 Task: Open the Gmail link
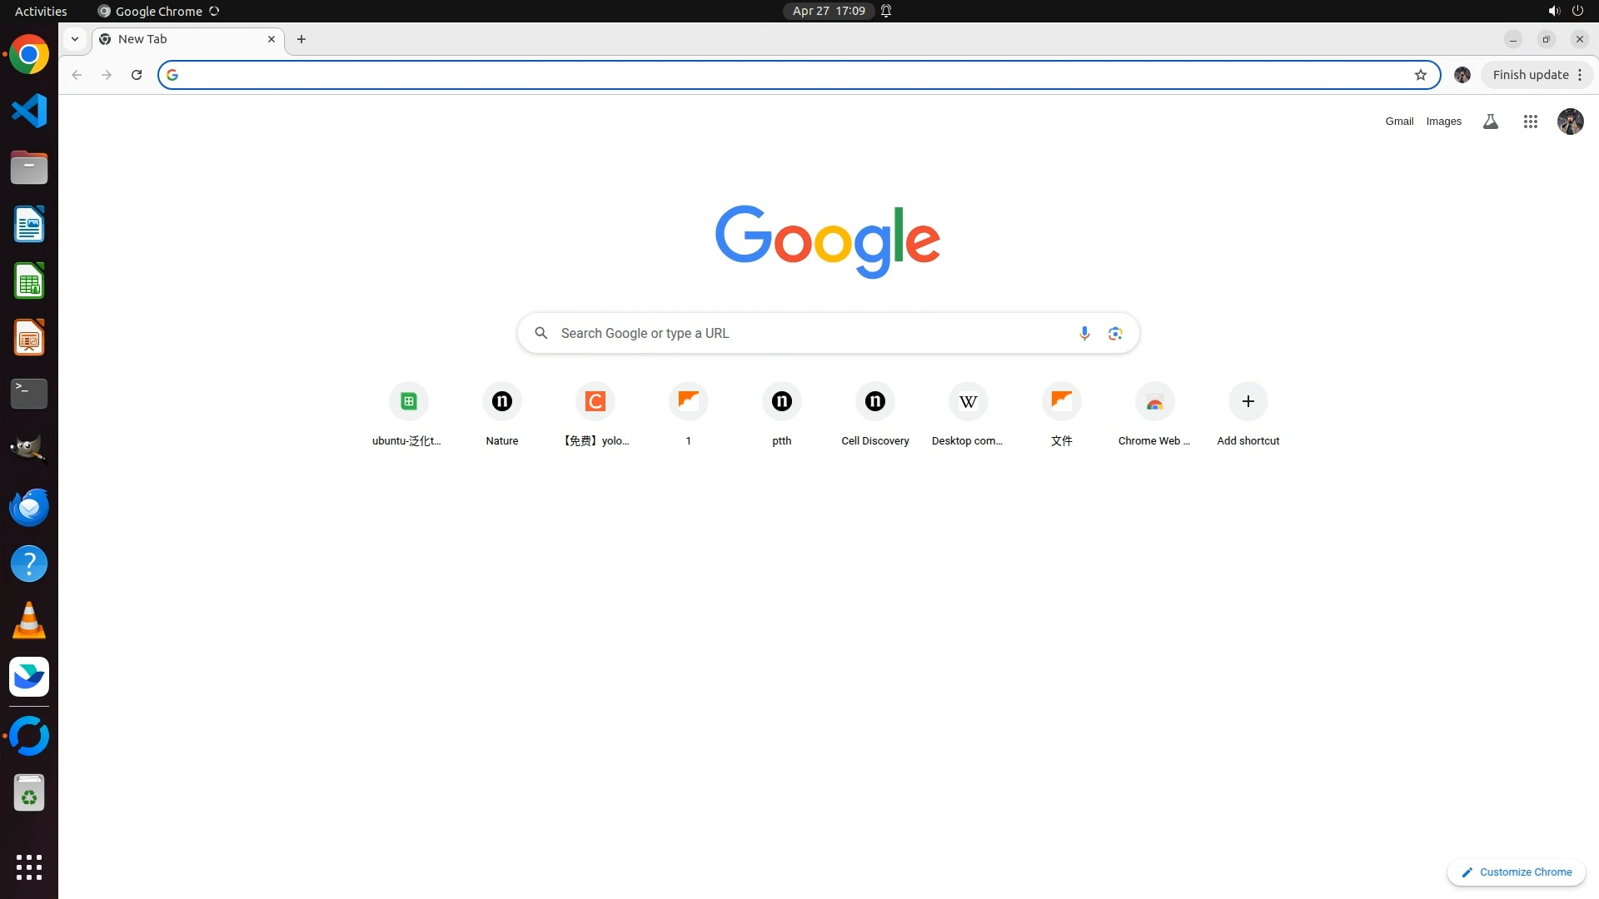(x=1399, y=122)
